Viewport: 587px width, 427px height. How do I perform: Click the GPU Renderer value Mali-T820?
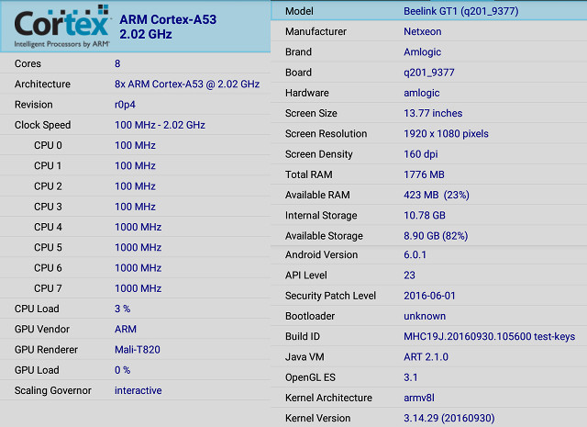(x=138, y=350)
